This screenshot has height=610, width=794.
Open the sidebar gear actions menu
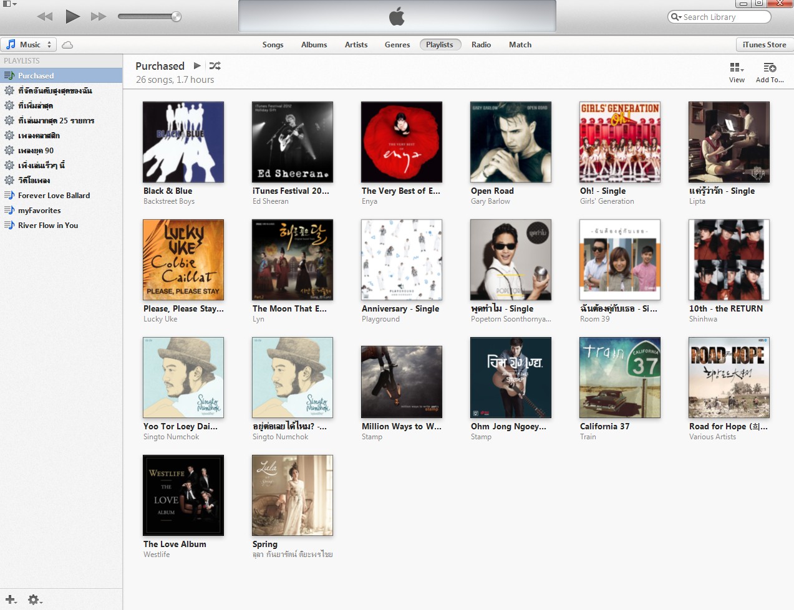(x=35, y=599)
